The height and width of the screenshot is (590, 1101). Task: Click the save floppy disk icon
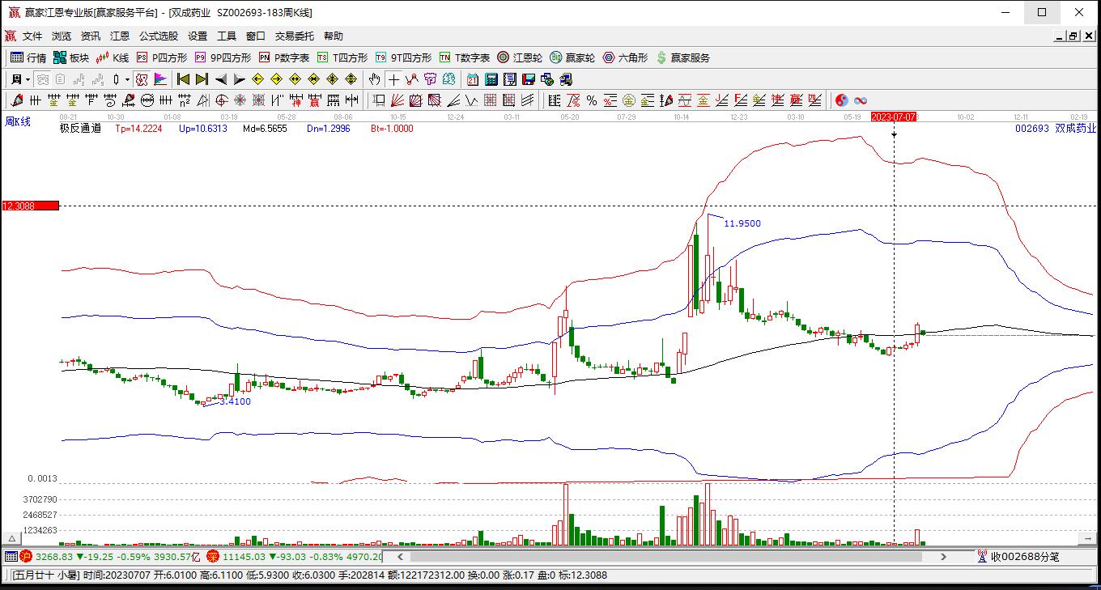tap(529, 79)
